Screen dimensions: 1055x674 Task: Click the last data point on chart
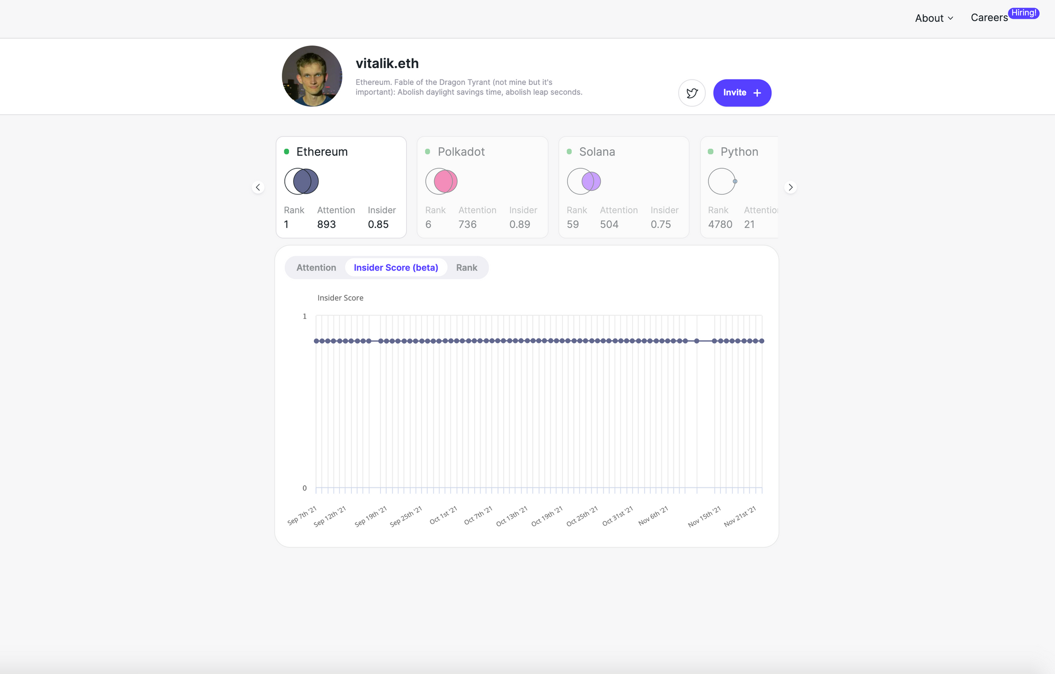762,341
